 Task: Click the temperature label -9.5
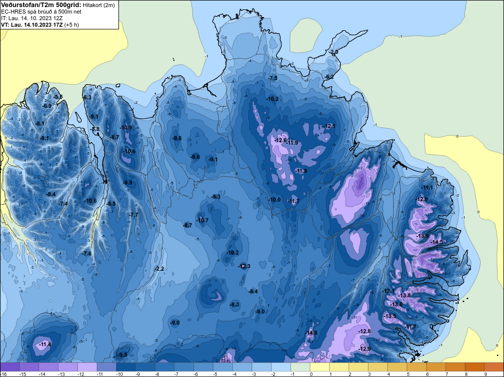coord(122,355)
